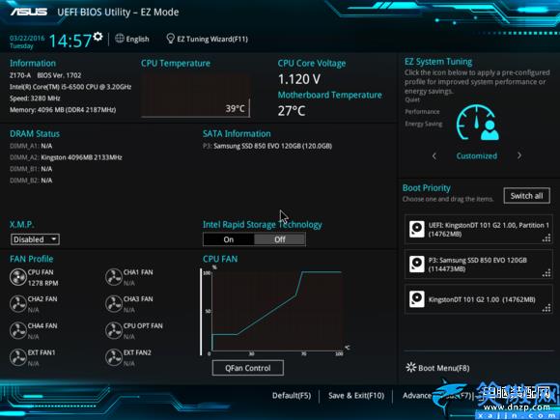Click the 14:57 clock time
This screenshot has height=420, width=560.
(x=70, y=41)
